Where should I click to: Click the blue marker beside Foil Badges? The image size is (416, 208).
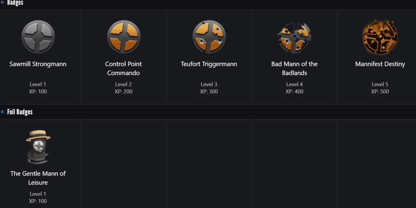click(2, 111)
